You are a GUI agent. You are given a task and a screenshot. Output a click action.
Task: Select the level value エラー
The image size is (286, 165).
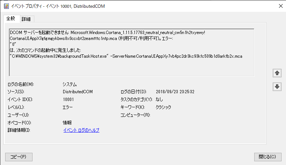pos(68,107)
